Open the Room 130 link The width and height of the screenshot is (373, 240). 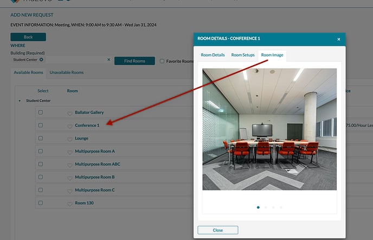84,203
